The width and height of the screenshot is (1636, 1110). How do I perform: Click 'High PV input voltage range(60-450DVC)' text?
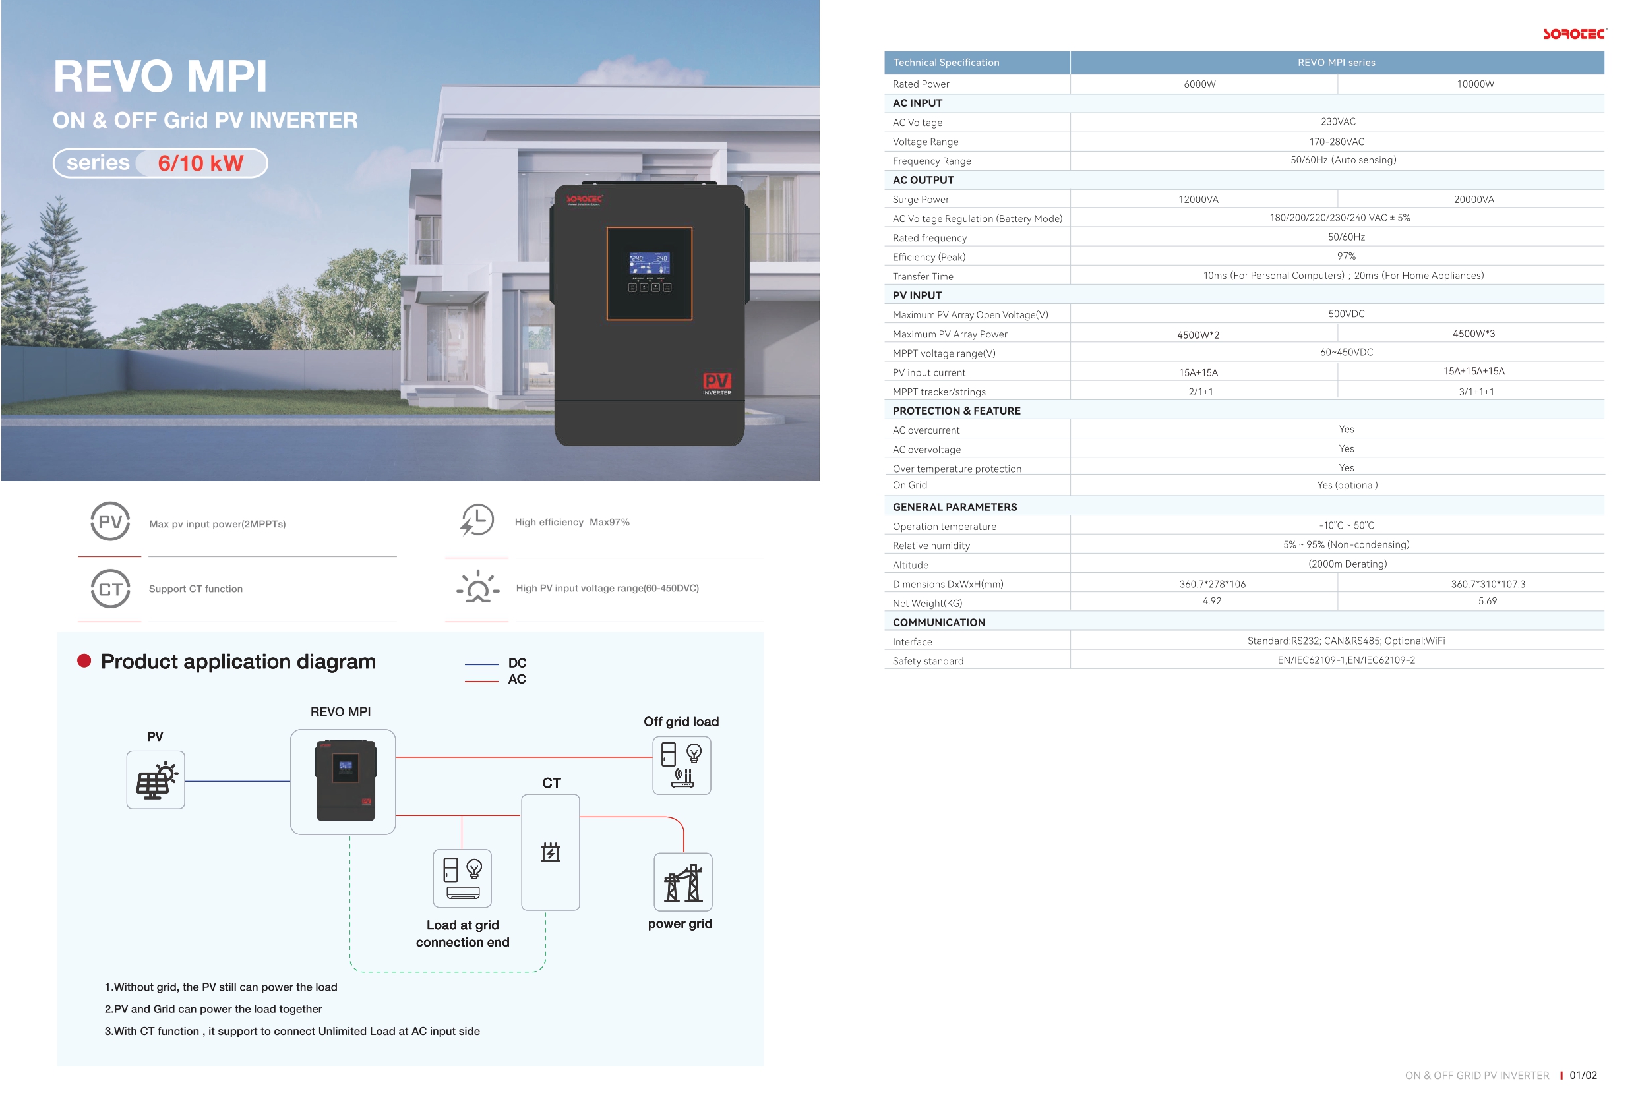(x=607, y=588)
